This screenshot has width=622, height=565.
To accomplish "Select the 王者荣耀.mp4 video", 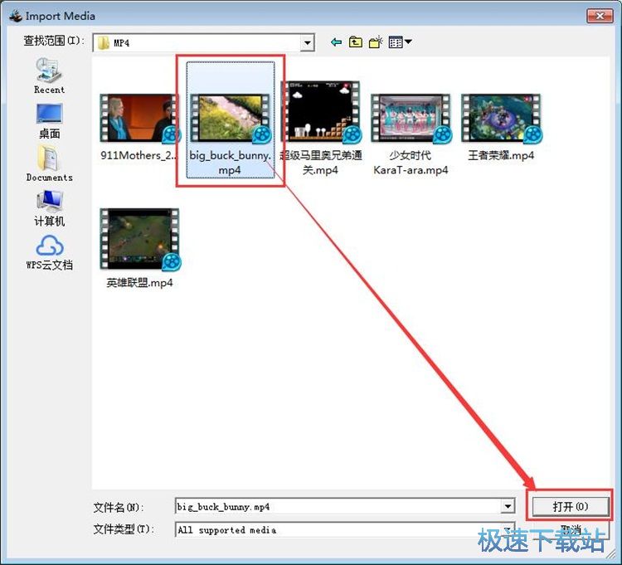I will 502,127.
